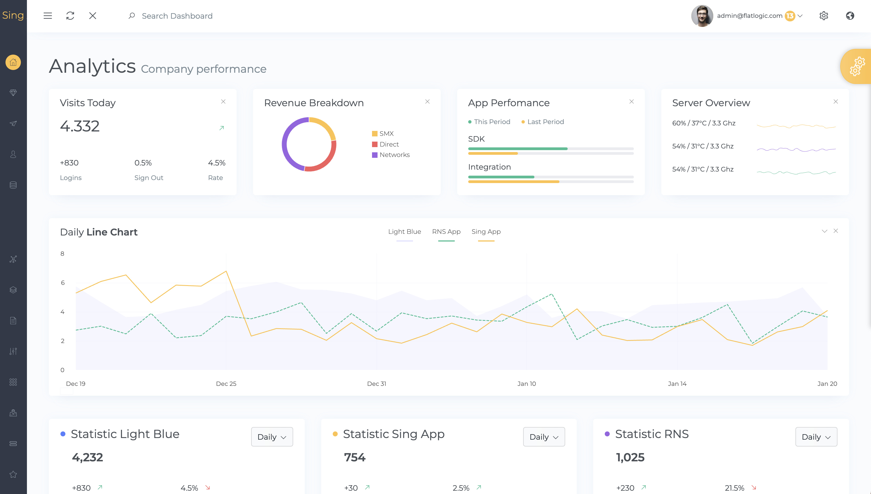This screenshot has height=494, width=871.
Task: Expand the admin@flatlogic.com account menu
Action: point(800,16)
